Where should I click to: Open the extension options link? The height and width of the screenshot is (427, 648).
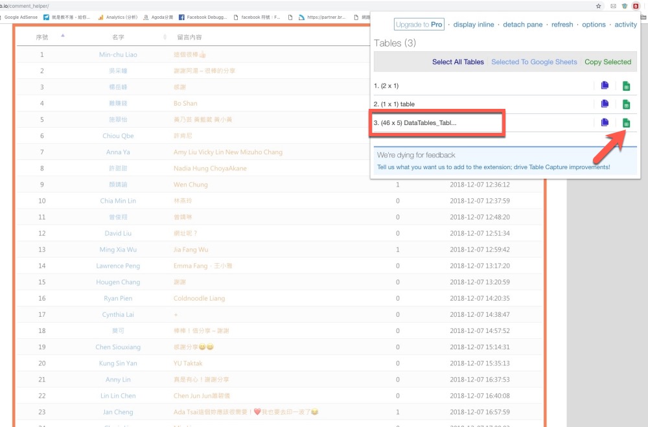[594, 25]
